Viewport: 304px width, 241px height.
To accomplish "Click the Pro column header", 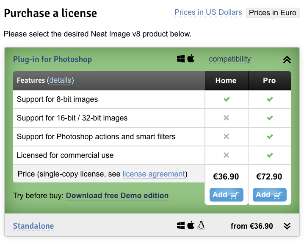I will tap(269, 81).
